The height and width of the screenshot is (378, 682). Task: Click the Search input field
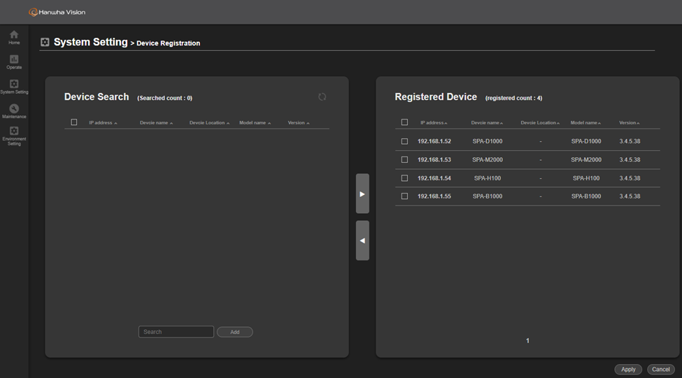point(176,332)
